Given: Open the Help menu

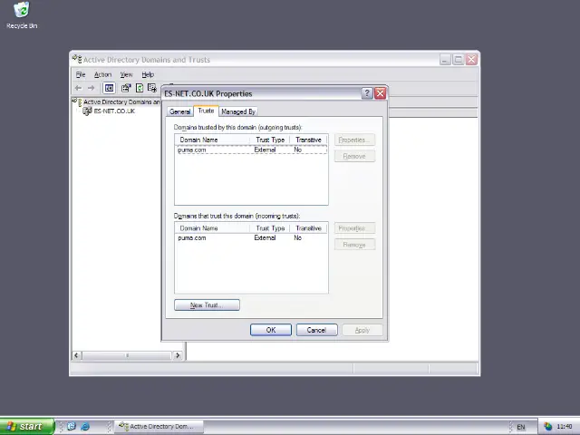Looking at the screenshot, I should [x=148, y=74].
